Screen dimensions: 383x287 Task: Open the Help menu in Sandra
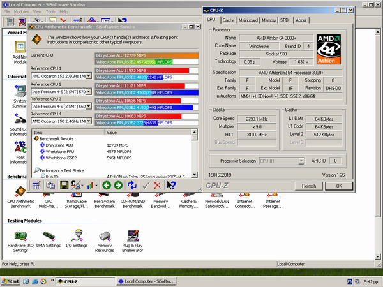(63, 11)
